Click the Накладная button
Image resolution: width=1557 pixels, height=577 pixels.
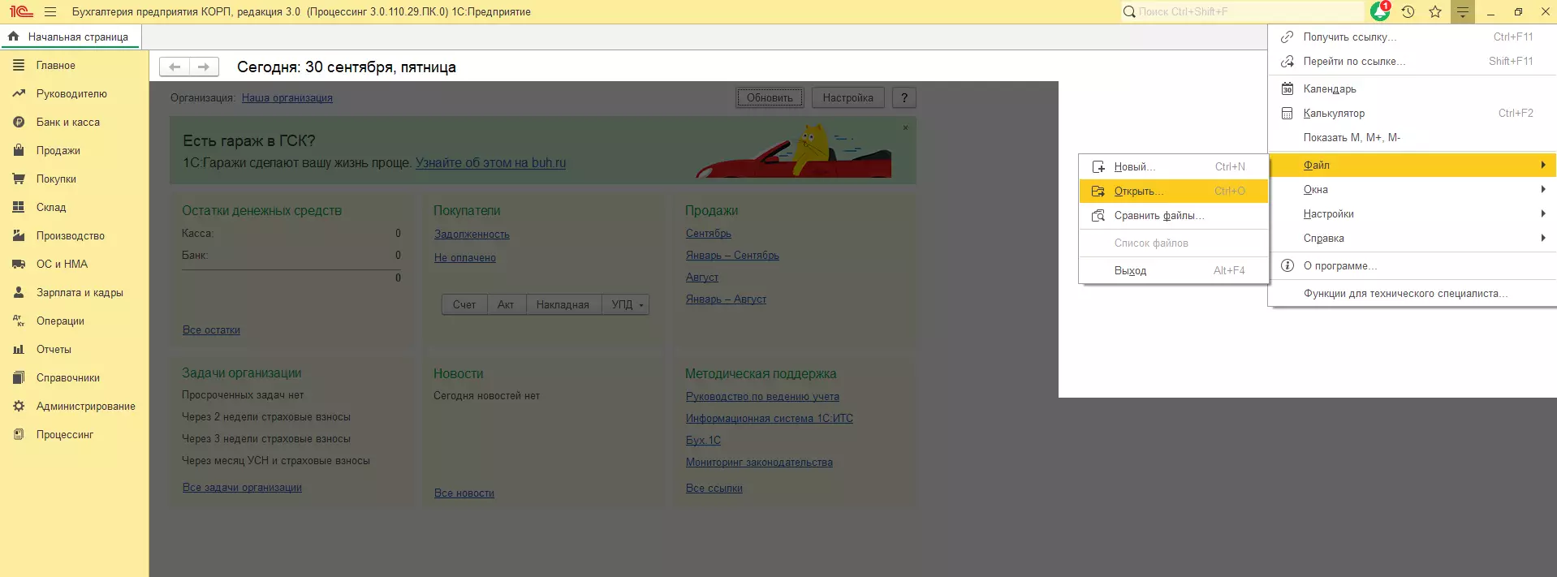pos(563,305)
